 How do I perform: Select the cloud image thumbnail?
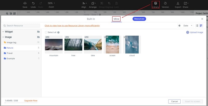[132, 44]
